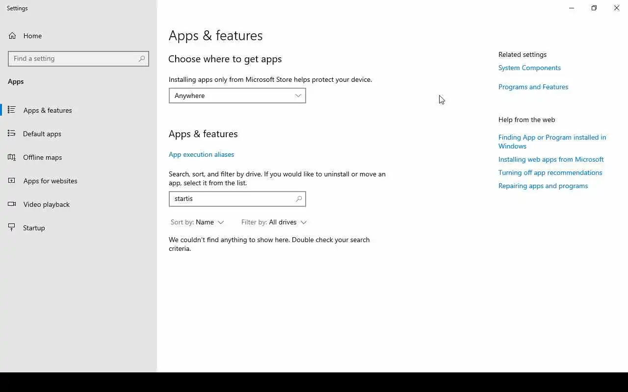Open Finding App or Program help link
Image resolution: width=628 pixels, height=392 pixels.
[x=552, y=142]
